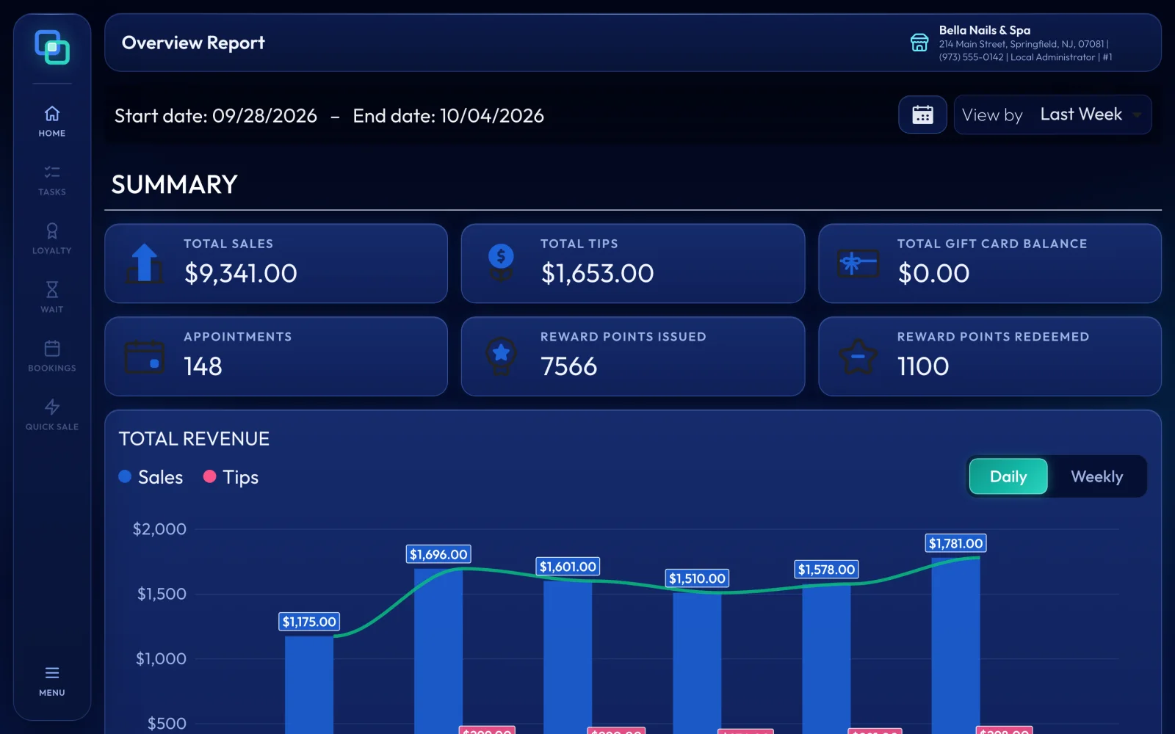1175x734 pixels.
Task: Open the View by Last Week dropdown
Action: [x=1052, y=115]
